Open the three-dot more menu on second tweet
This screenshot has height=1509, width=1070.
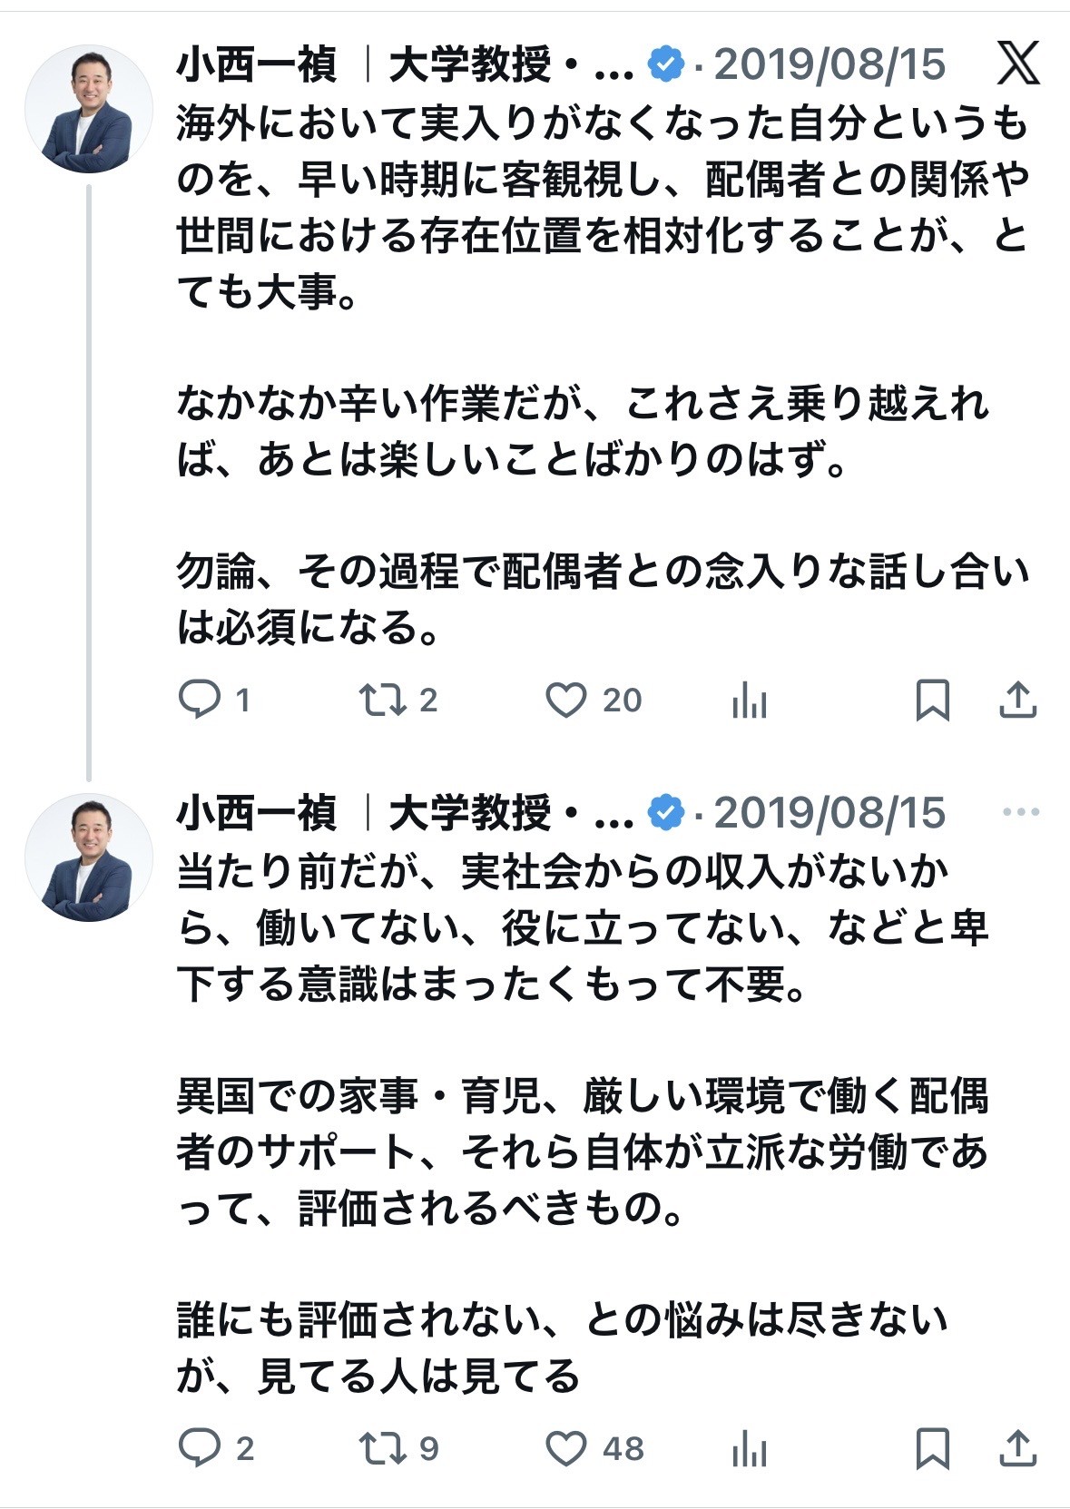(1020, 812)
